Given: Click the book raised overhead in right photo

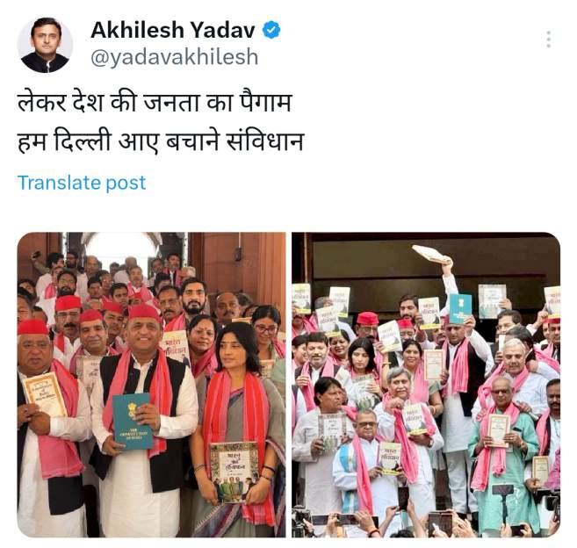Looking at the screenshot, I should [432, 255].
